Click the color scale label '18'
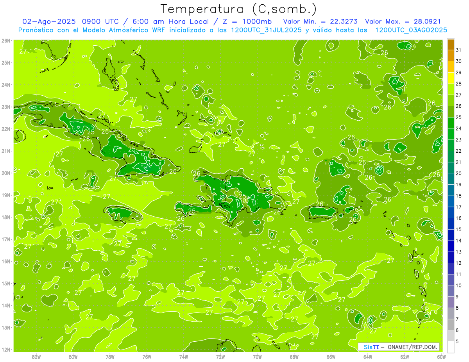 pyautogui.click(x=459, y=196)
